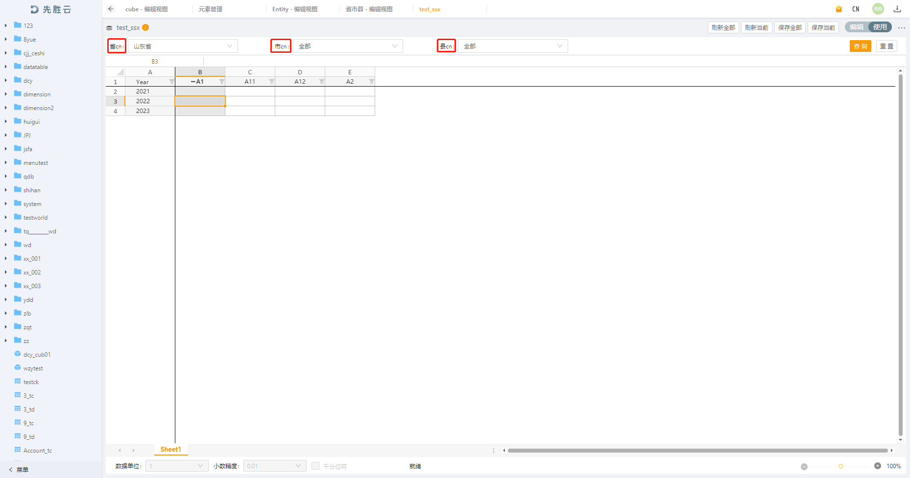Click the 重置 button
This screenshot has height=478, width=910.
[x=886, y=46]
